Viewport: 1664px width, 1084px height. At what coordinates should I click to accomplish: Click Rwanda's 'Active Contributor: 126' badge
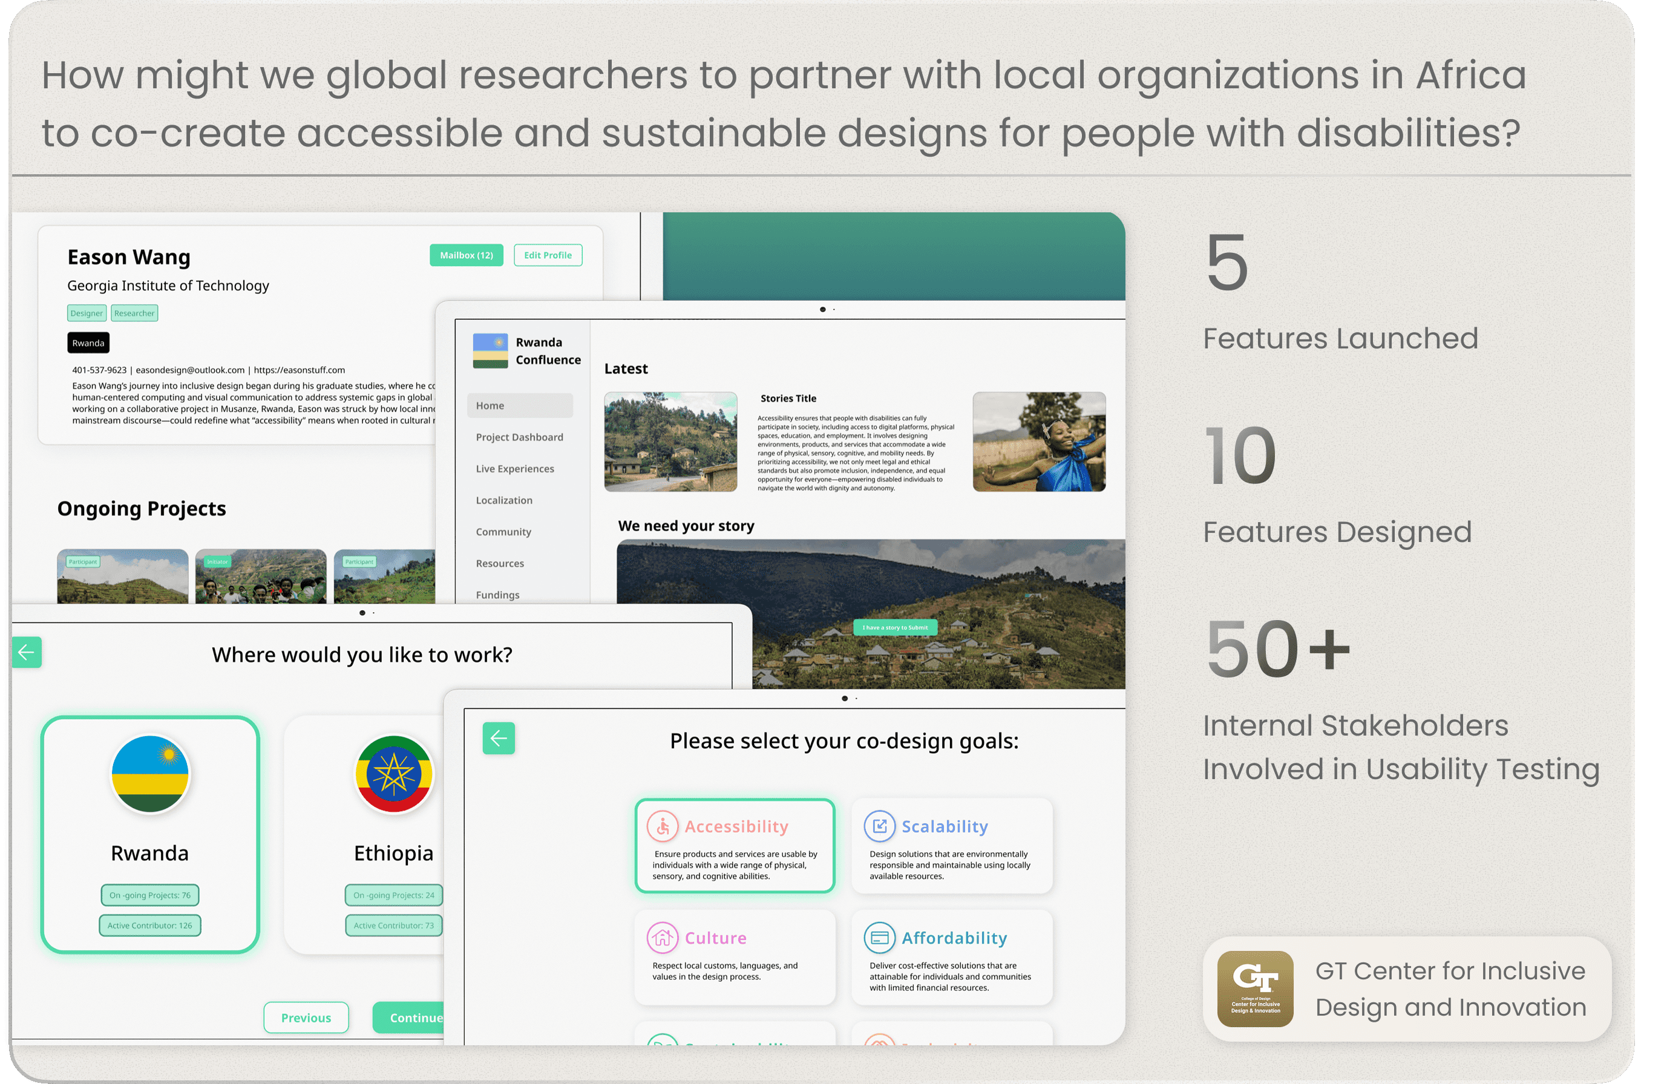pyautogui.click(x=150, y=926)
